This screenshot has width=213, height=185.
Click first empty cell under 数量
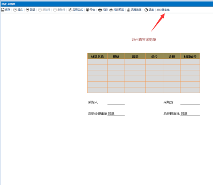[135, 61]
